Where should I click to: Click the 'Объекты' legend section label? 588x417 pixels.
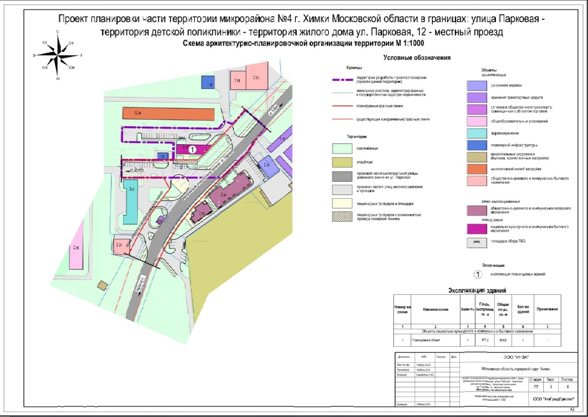coord(489,70)
